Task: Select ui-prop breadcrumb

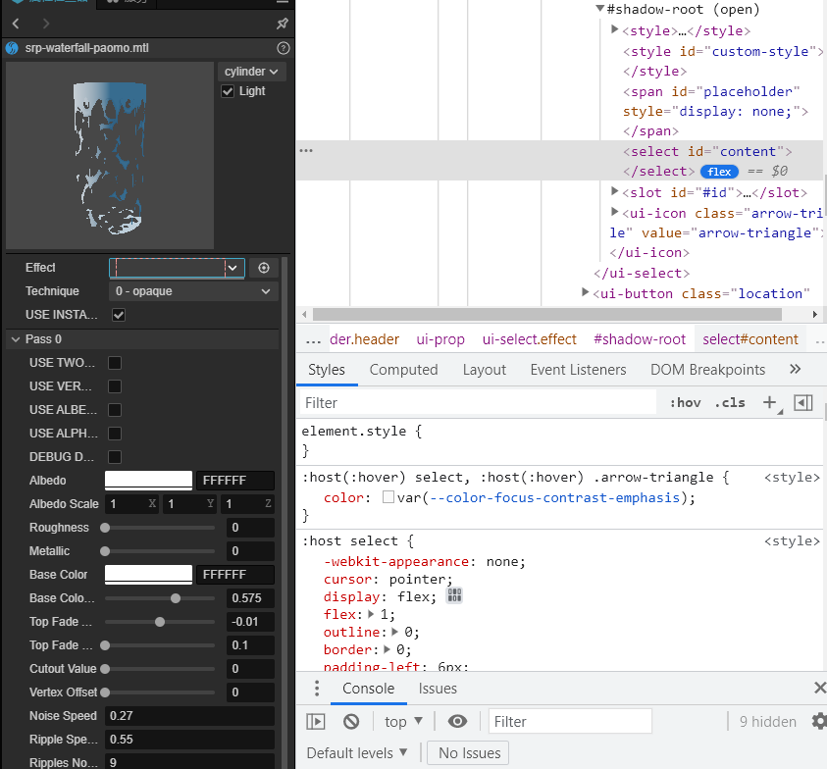Action: tap(440, 339)
